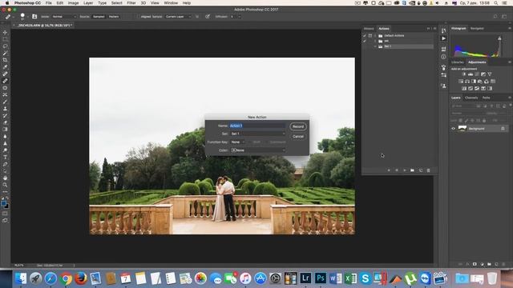Select the Crop tool

tap(5, 60)
